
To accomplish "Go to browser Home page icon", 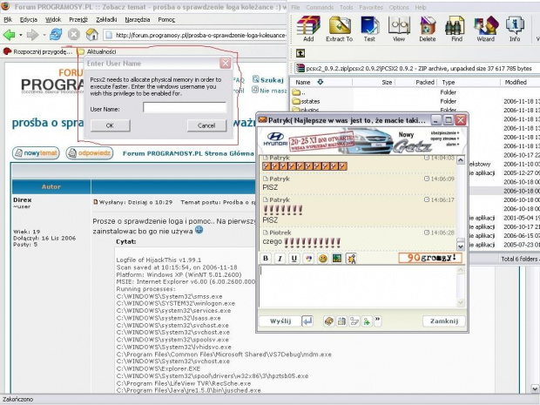I will [92, 35].
